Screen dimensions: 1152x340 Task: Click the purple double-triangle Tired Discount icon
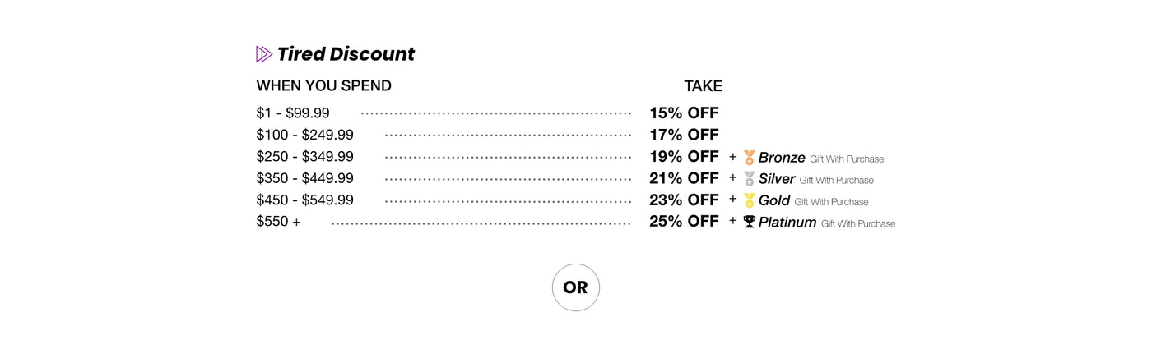tap(264, 54)
